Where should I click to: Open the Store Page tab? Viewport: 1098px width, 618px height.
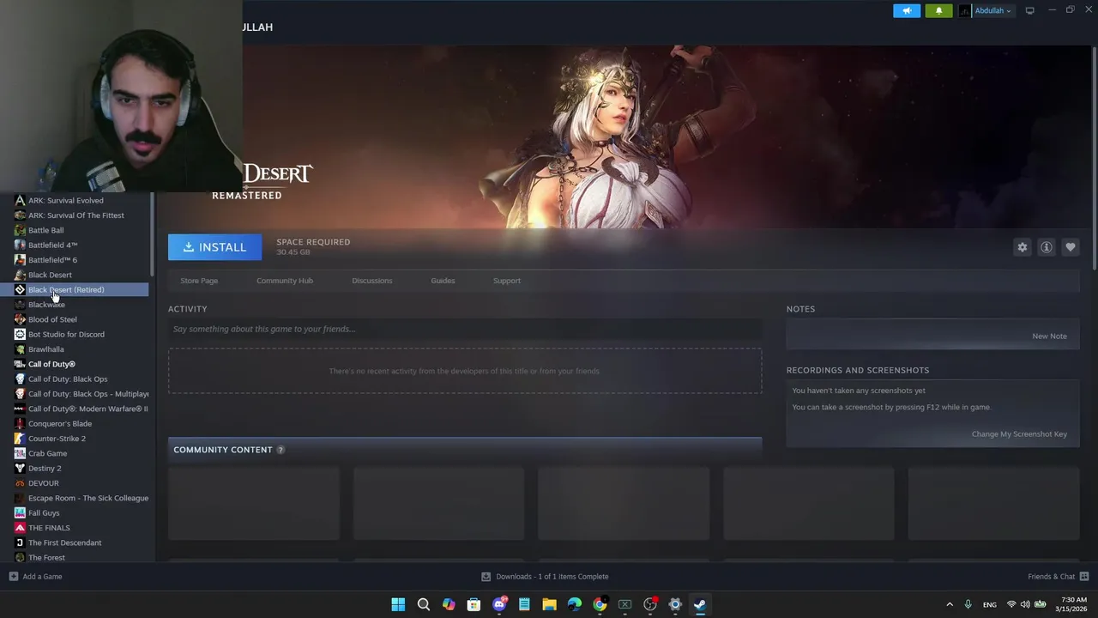(x=199, y=281)
